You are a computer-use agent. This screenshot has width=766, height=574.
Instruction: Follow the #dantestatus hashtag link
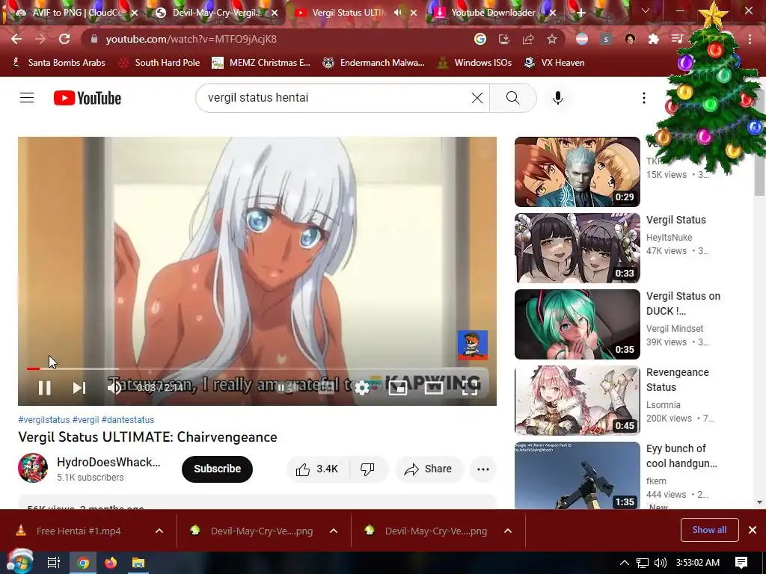[127, 420]
